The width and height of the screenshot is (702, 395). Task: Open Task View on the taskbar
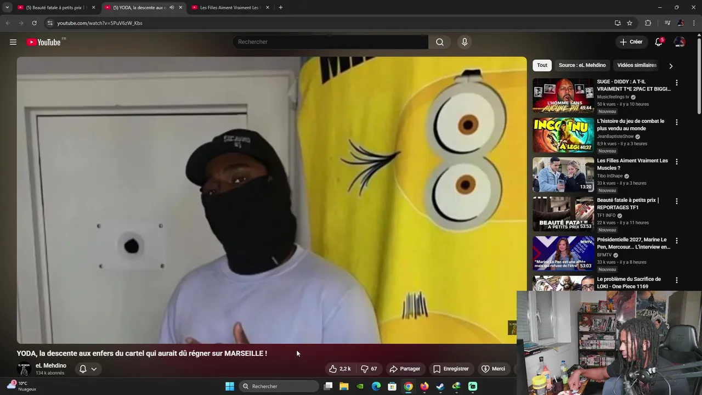point(328,386)
